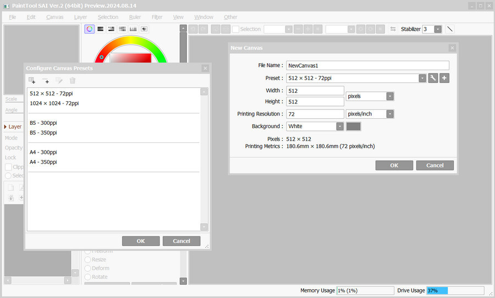Click the plus icon beside the Preset wrench
The image size is (495, 298).
coord(444,78)
